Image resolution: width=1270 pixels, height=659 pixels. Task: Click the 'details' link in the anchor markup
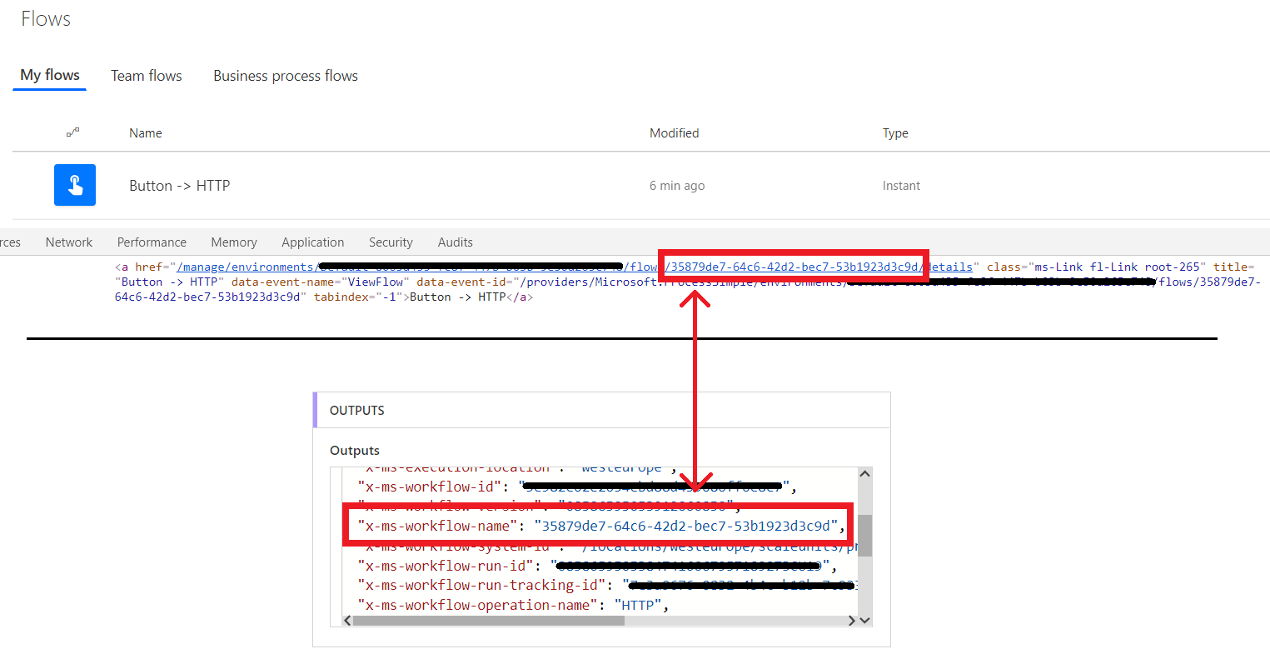[x=951, y=266]
